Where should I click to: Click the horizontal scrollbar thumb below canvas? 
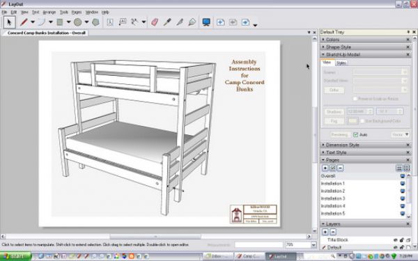(x=155, y=237)
